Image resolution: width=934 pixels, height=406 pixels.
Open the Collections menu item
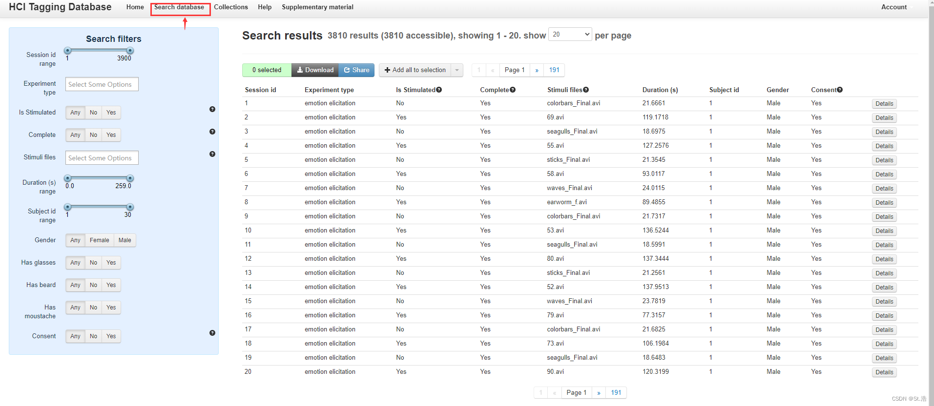point(231,7)
